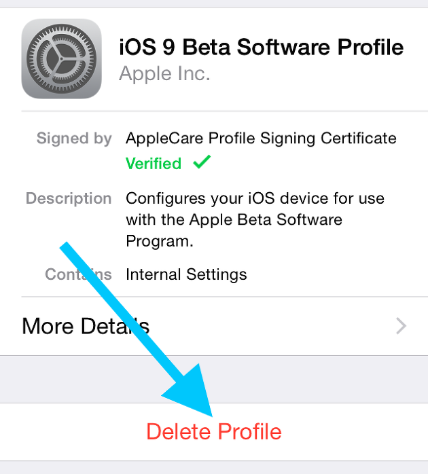Tap the word Certificate in Signed by
Image resolution: width=428 pixels, height=474 pixels.
(x=359, y=138)
